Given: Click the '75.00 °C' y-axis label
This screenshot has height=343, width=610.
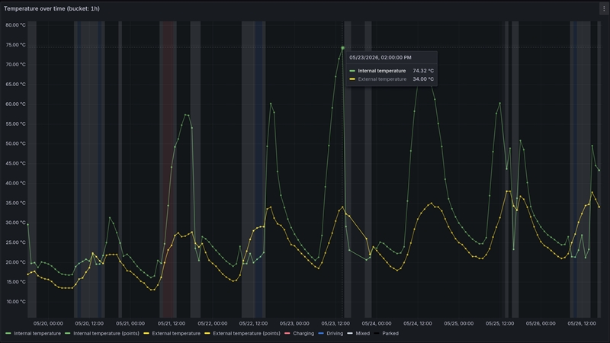Looking at the screenshot, I should 15,45.
